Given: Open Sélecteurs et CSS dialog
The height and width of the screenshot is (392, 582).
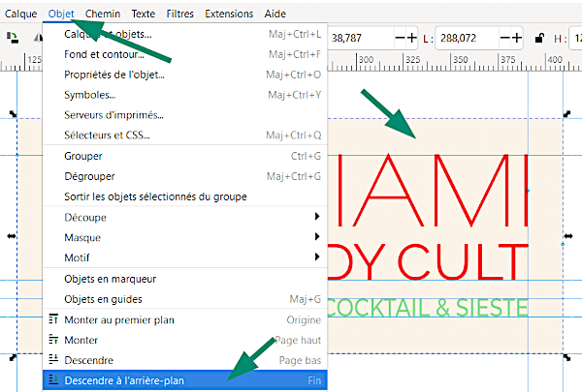Looking at the screenshot, I should [x=185, y=136].
